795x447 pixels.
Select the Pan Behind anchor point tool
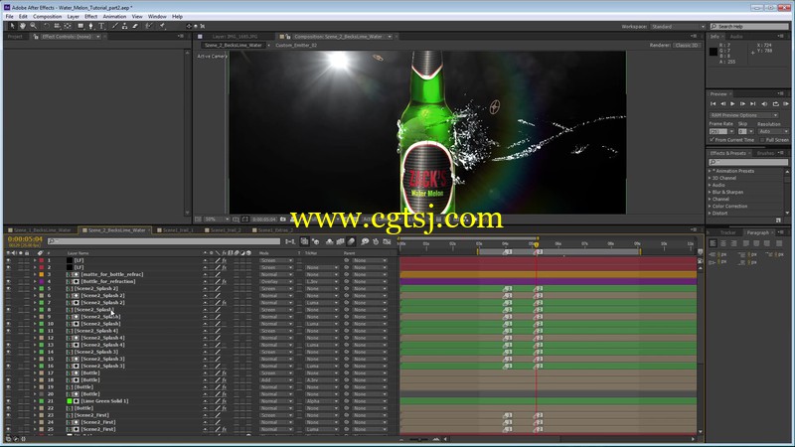[x=68, y=26]
